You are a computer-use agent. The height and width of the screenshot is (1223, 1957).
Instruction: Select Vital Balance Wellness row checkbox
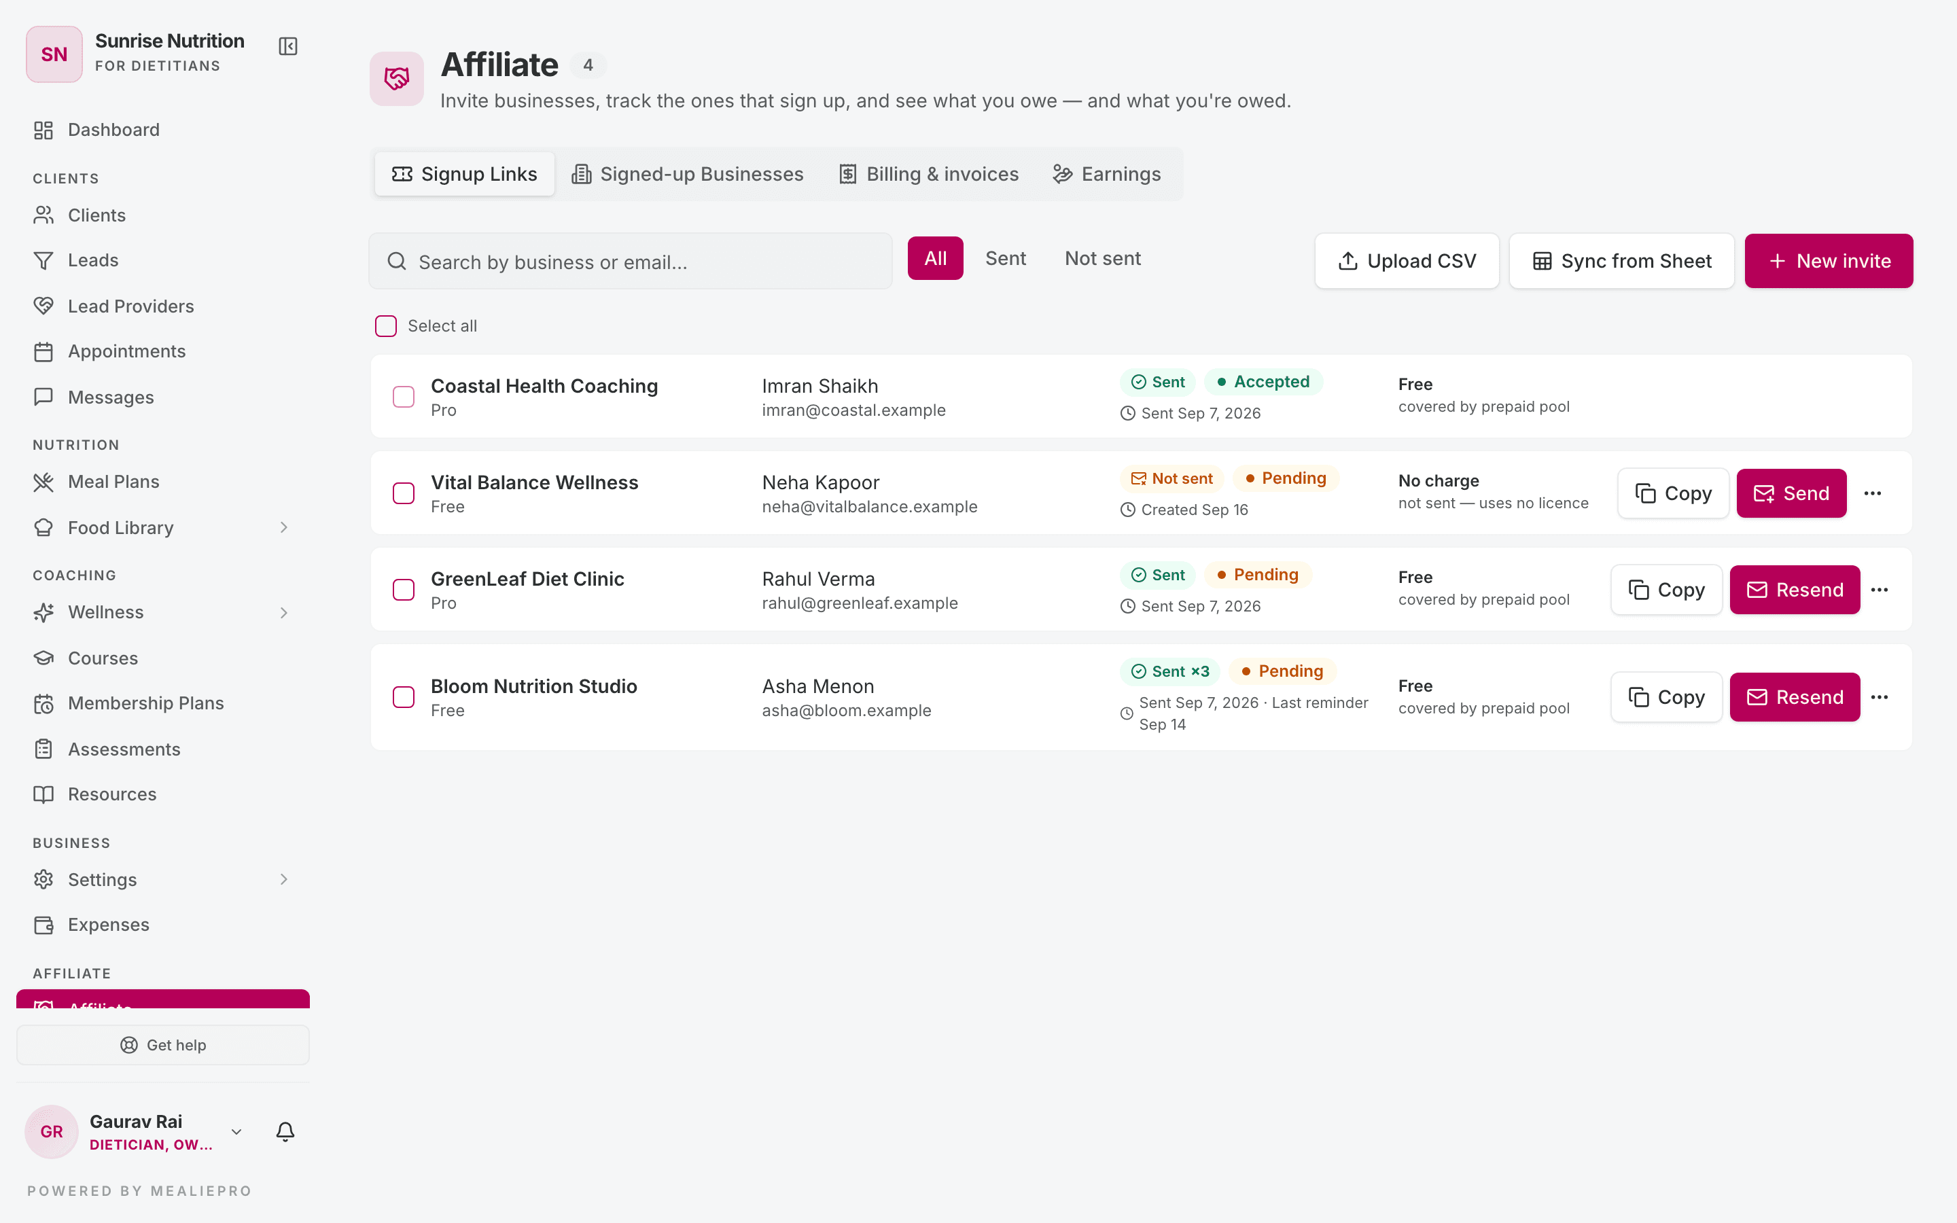(404, 493)
